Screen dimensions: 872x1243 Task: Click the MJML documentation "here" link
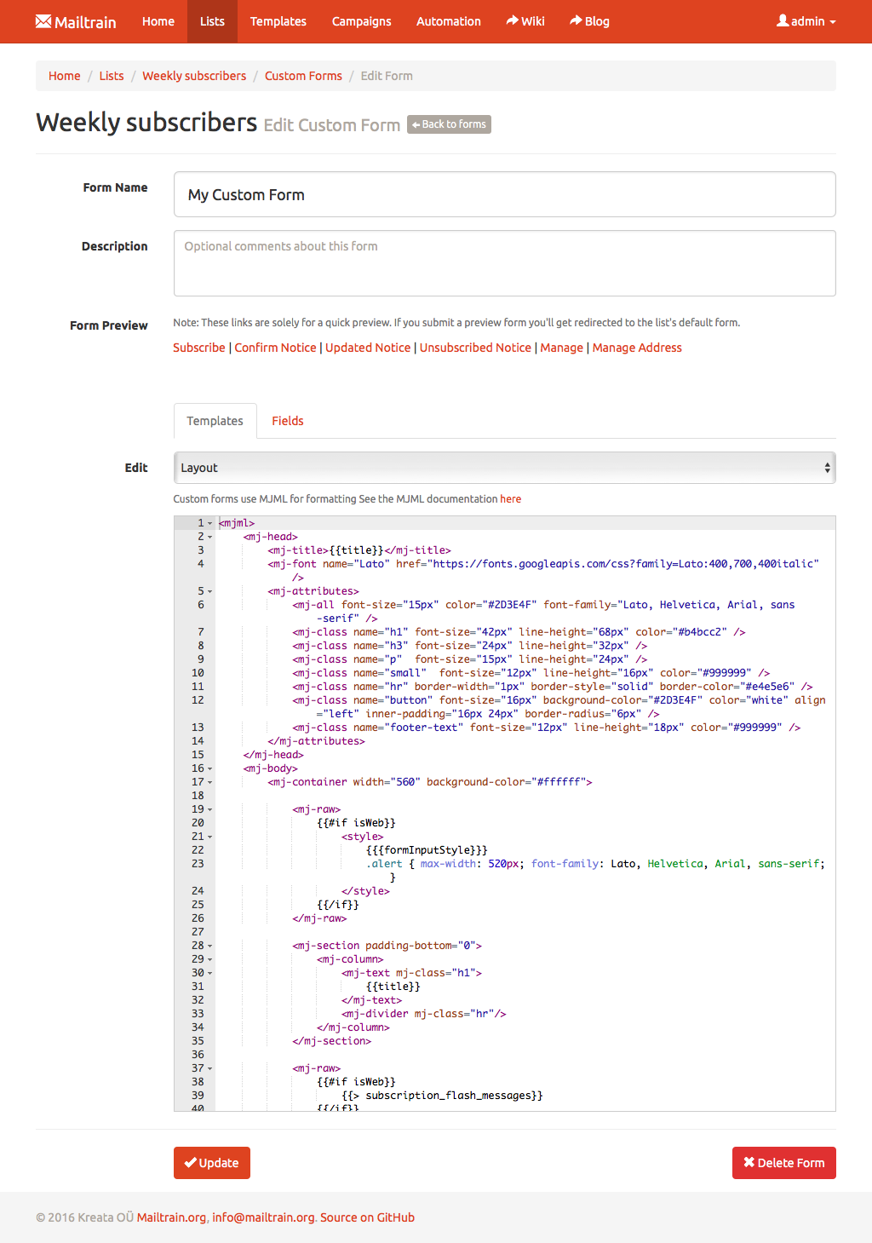(x=510, y=498)
